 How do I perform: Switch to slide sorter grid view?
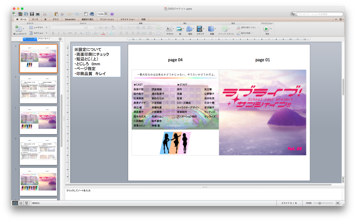tap(21, 203)
